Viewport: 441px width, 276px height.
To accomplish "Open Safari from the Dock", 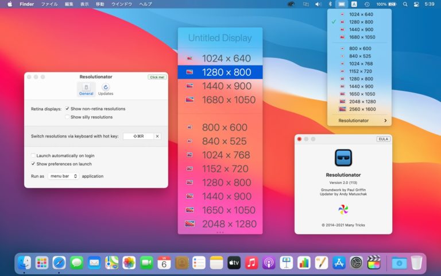I will click(x=59, y=263).
